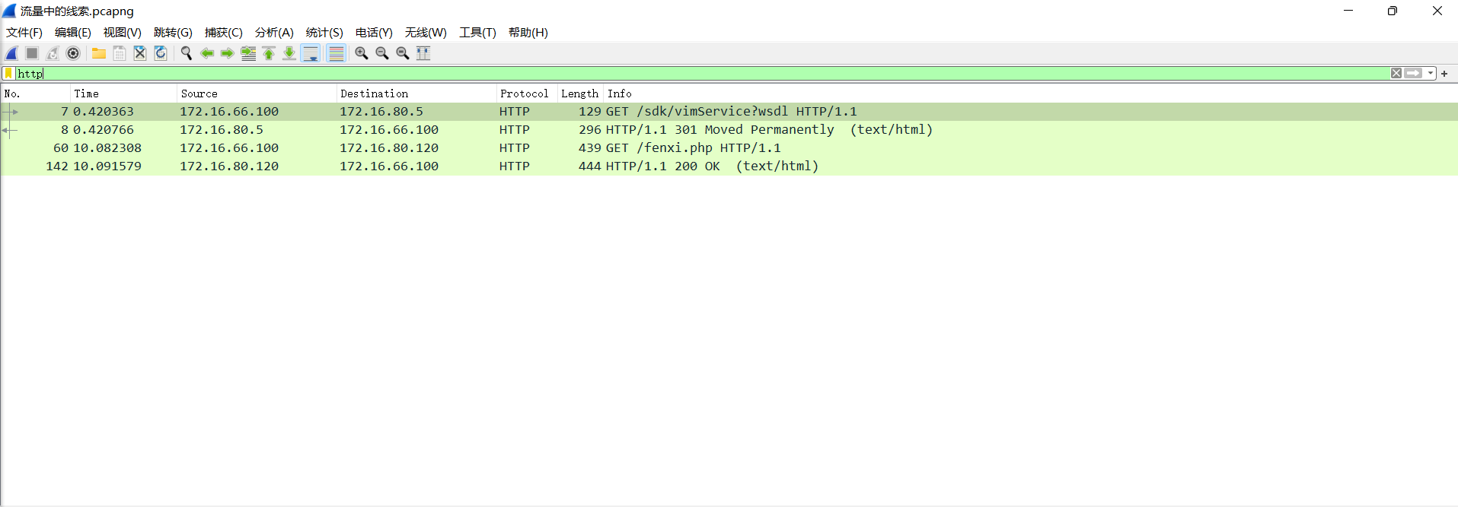Screen dimensions: 1458x507
Task: Sort by the Length column header
Action: point(580,93)
